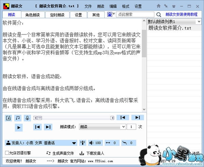Click the magnifier search button

tap(159, 15)
